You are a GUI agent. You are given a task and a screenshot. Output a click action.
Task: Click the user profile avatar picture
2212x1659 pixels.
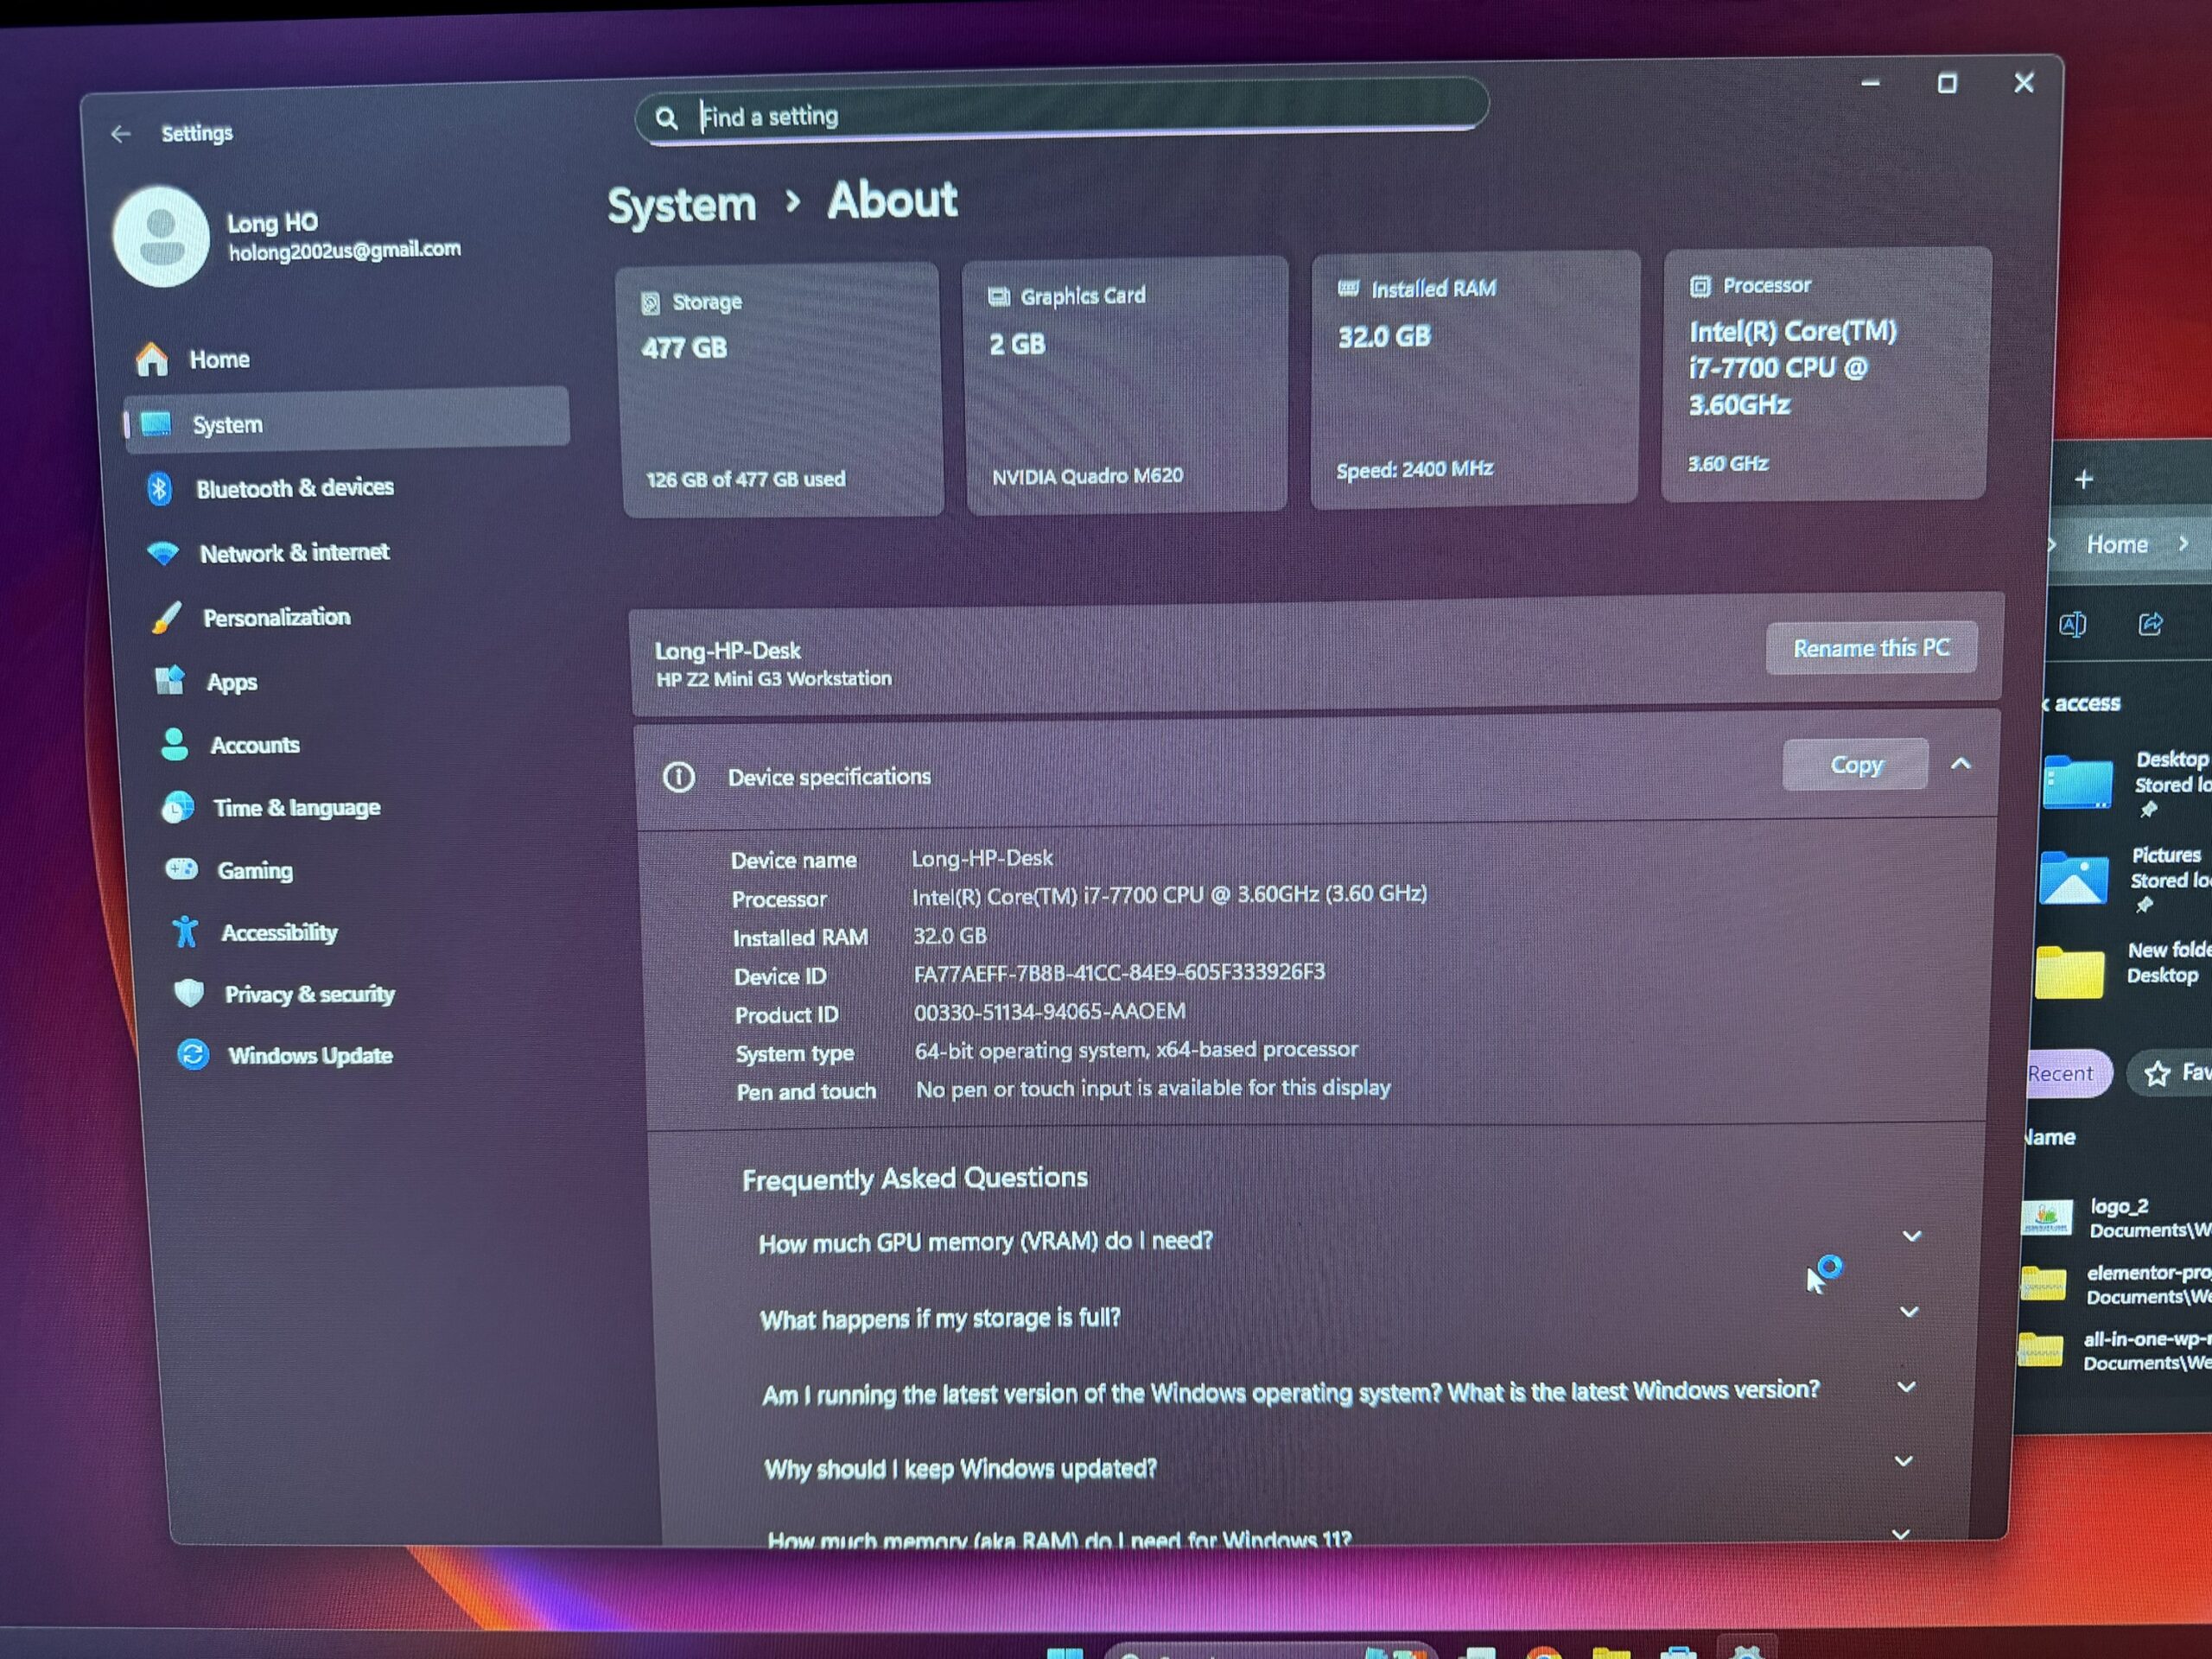coord(161,237)
